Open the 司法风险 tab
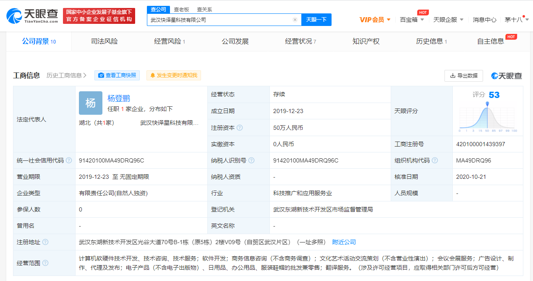533x281 pixels. pyautogui.click(x=104, y=41)
